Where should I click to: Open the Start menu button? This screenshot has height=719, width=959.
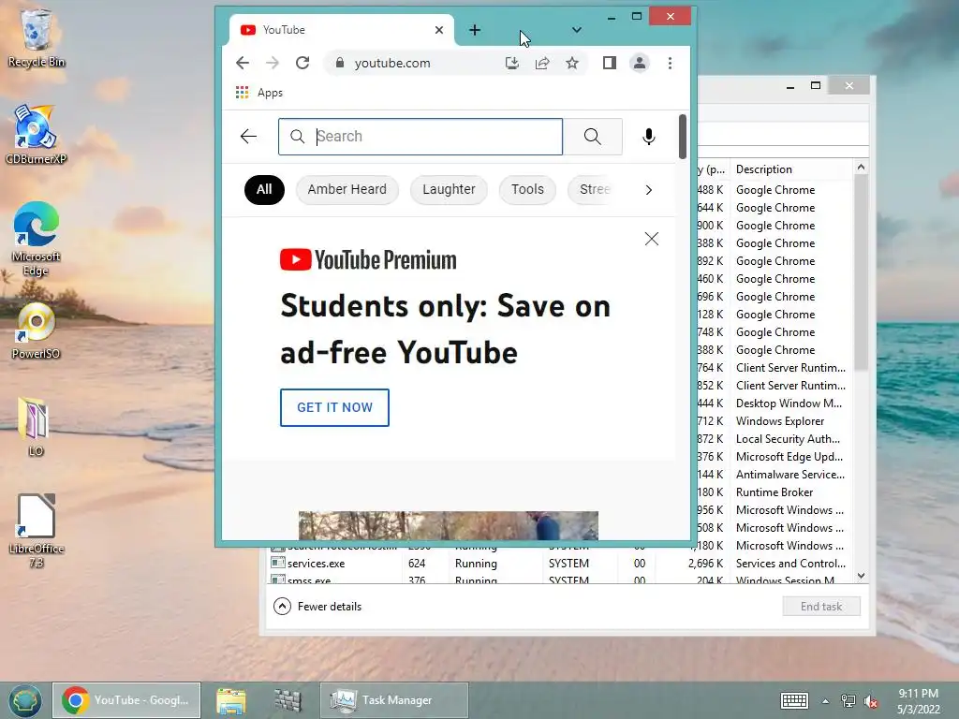click(24, 700)
